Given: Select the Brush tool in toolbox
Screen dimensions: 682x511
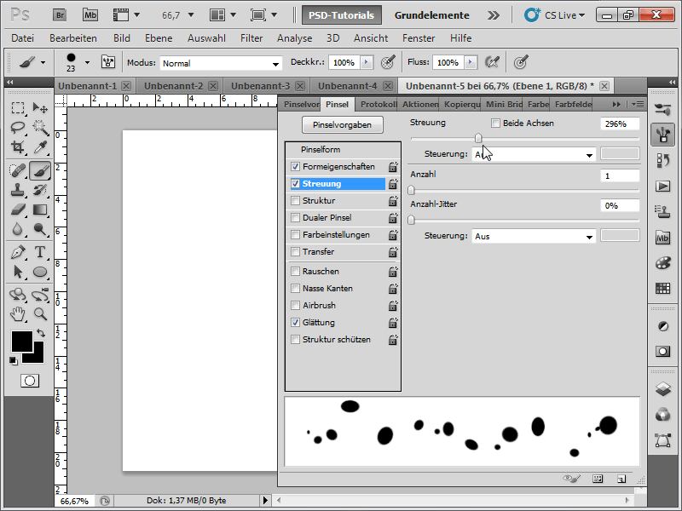Looking at the screenshot, I should click(x=40, y=170).
